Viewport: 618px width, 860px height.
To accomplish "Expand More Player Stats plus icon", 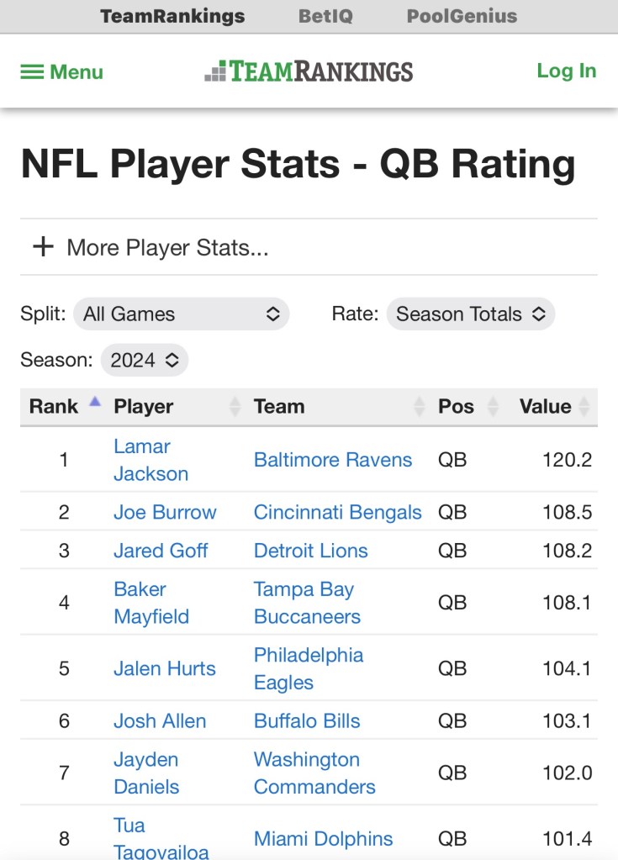I will pyautogui.click(x=42, y=247).
